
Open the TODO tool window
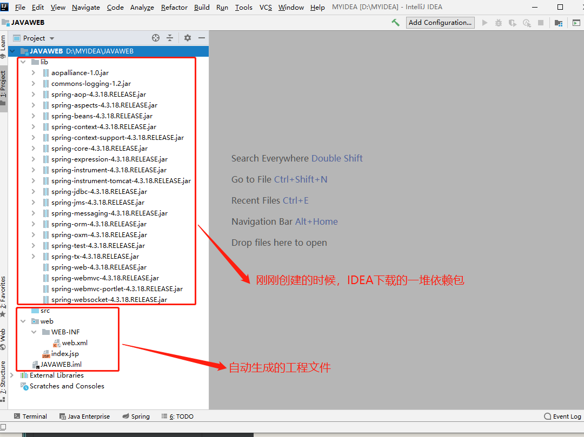(x=178, y=416)
